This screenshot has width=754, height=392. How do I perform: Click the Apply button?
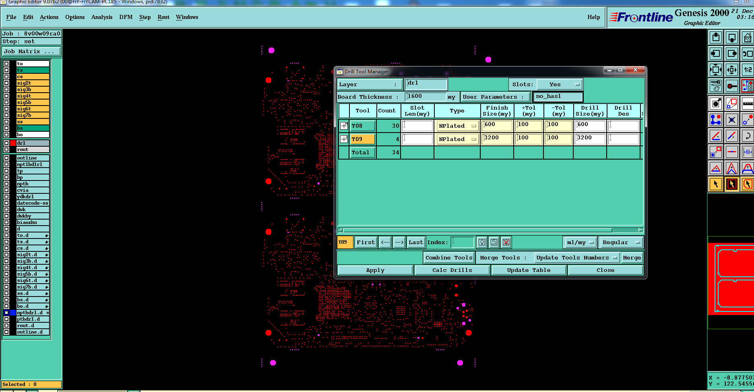(375, 270)
